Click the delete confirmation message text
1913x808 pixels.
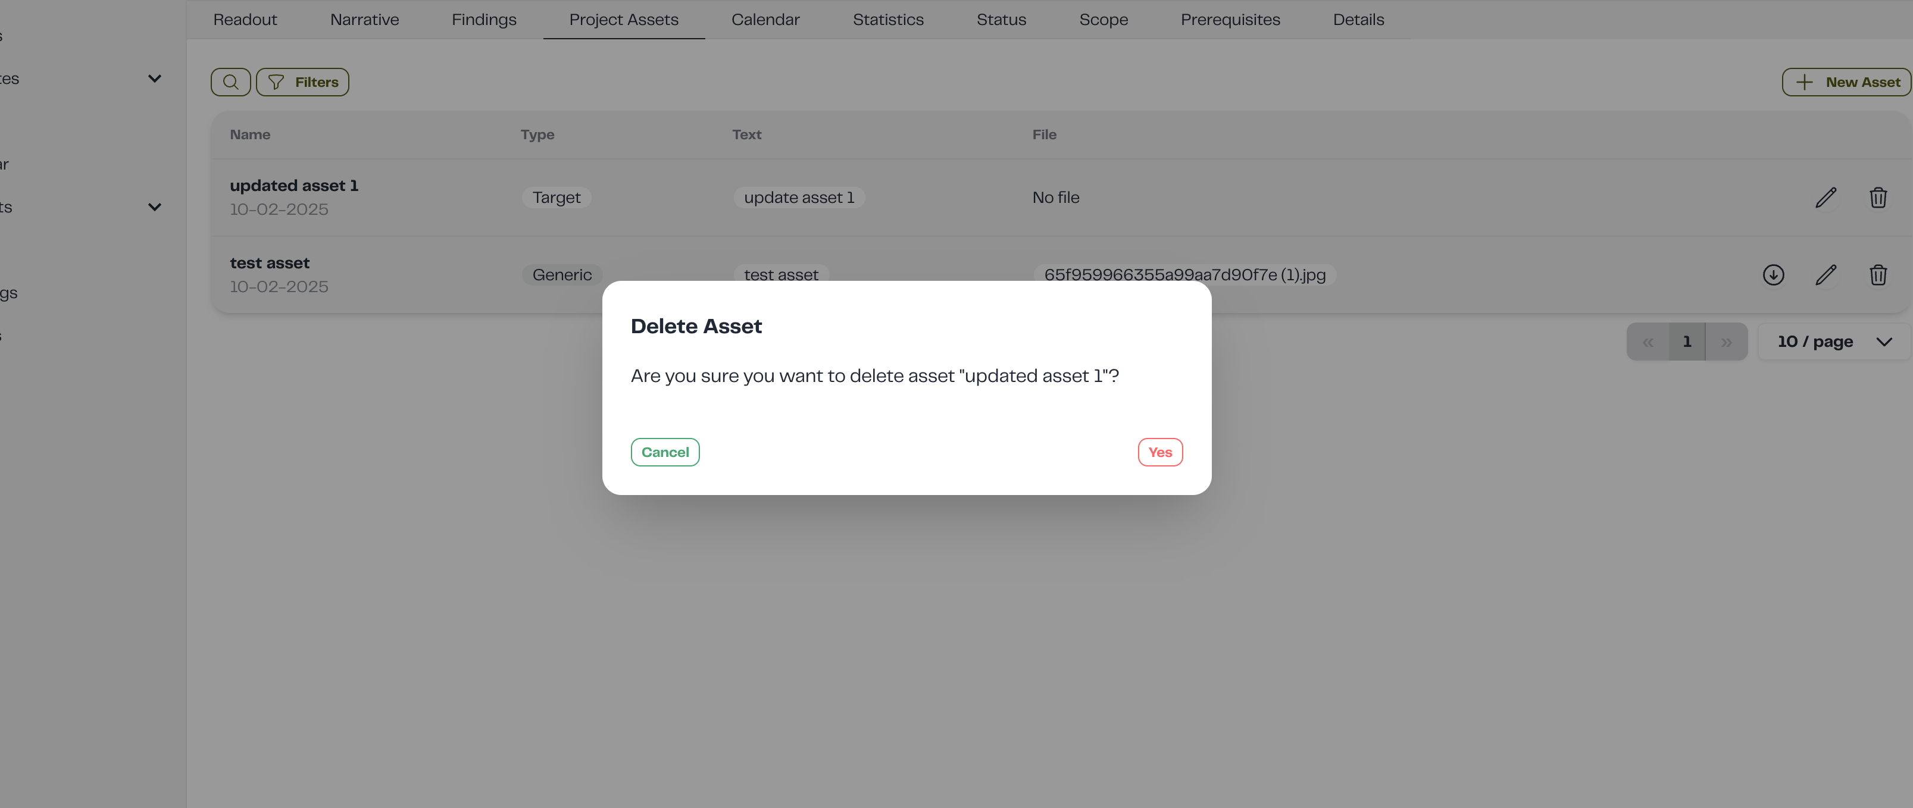click(875, 376)
